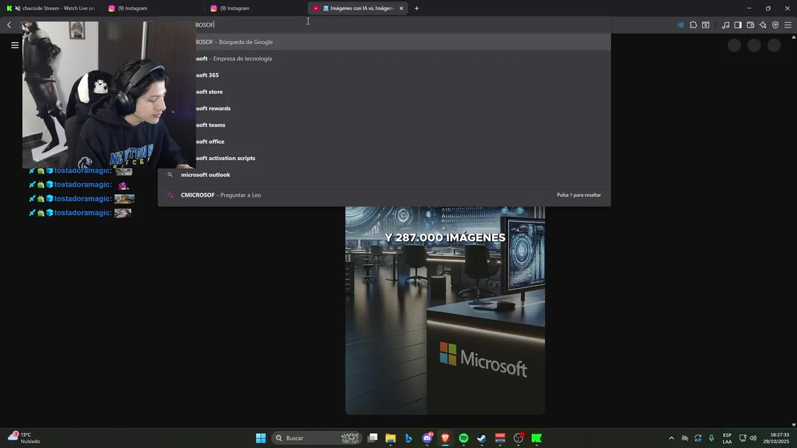Click the webcam overlay of the streamer
Image resolution: width=797 pixels, height=448 pixels.
pos(108,95)
